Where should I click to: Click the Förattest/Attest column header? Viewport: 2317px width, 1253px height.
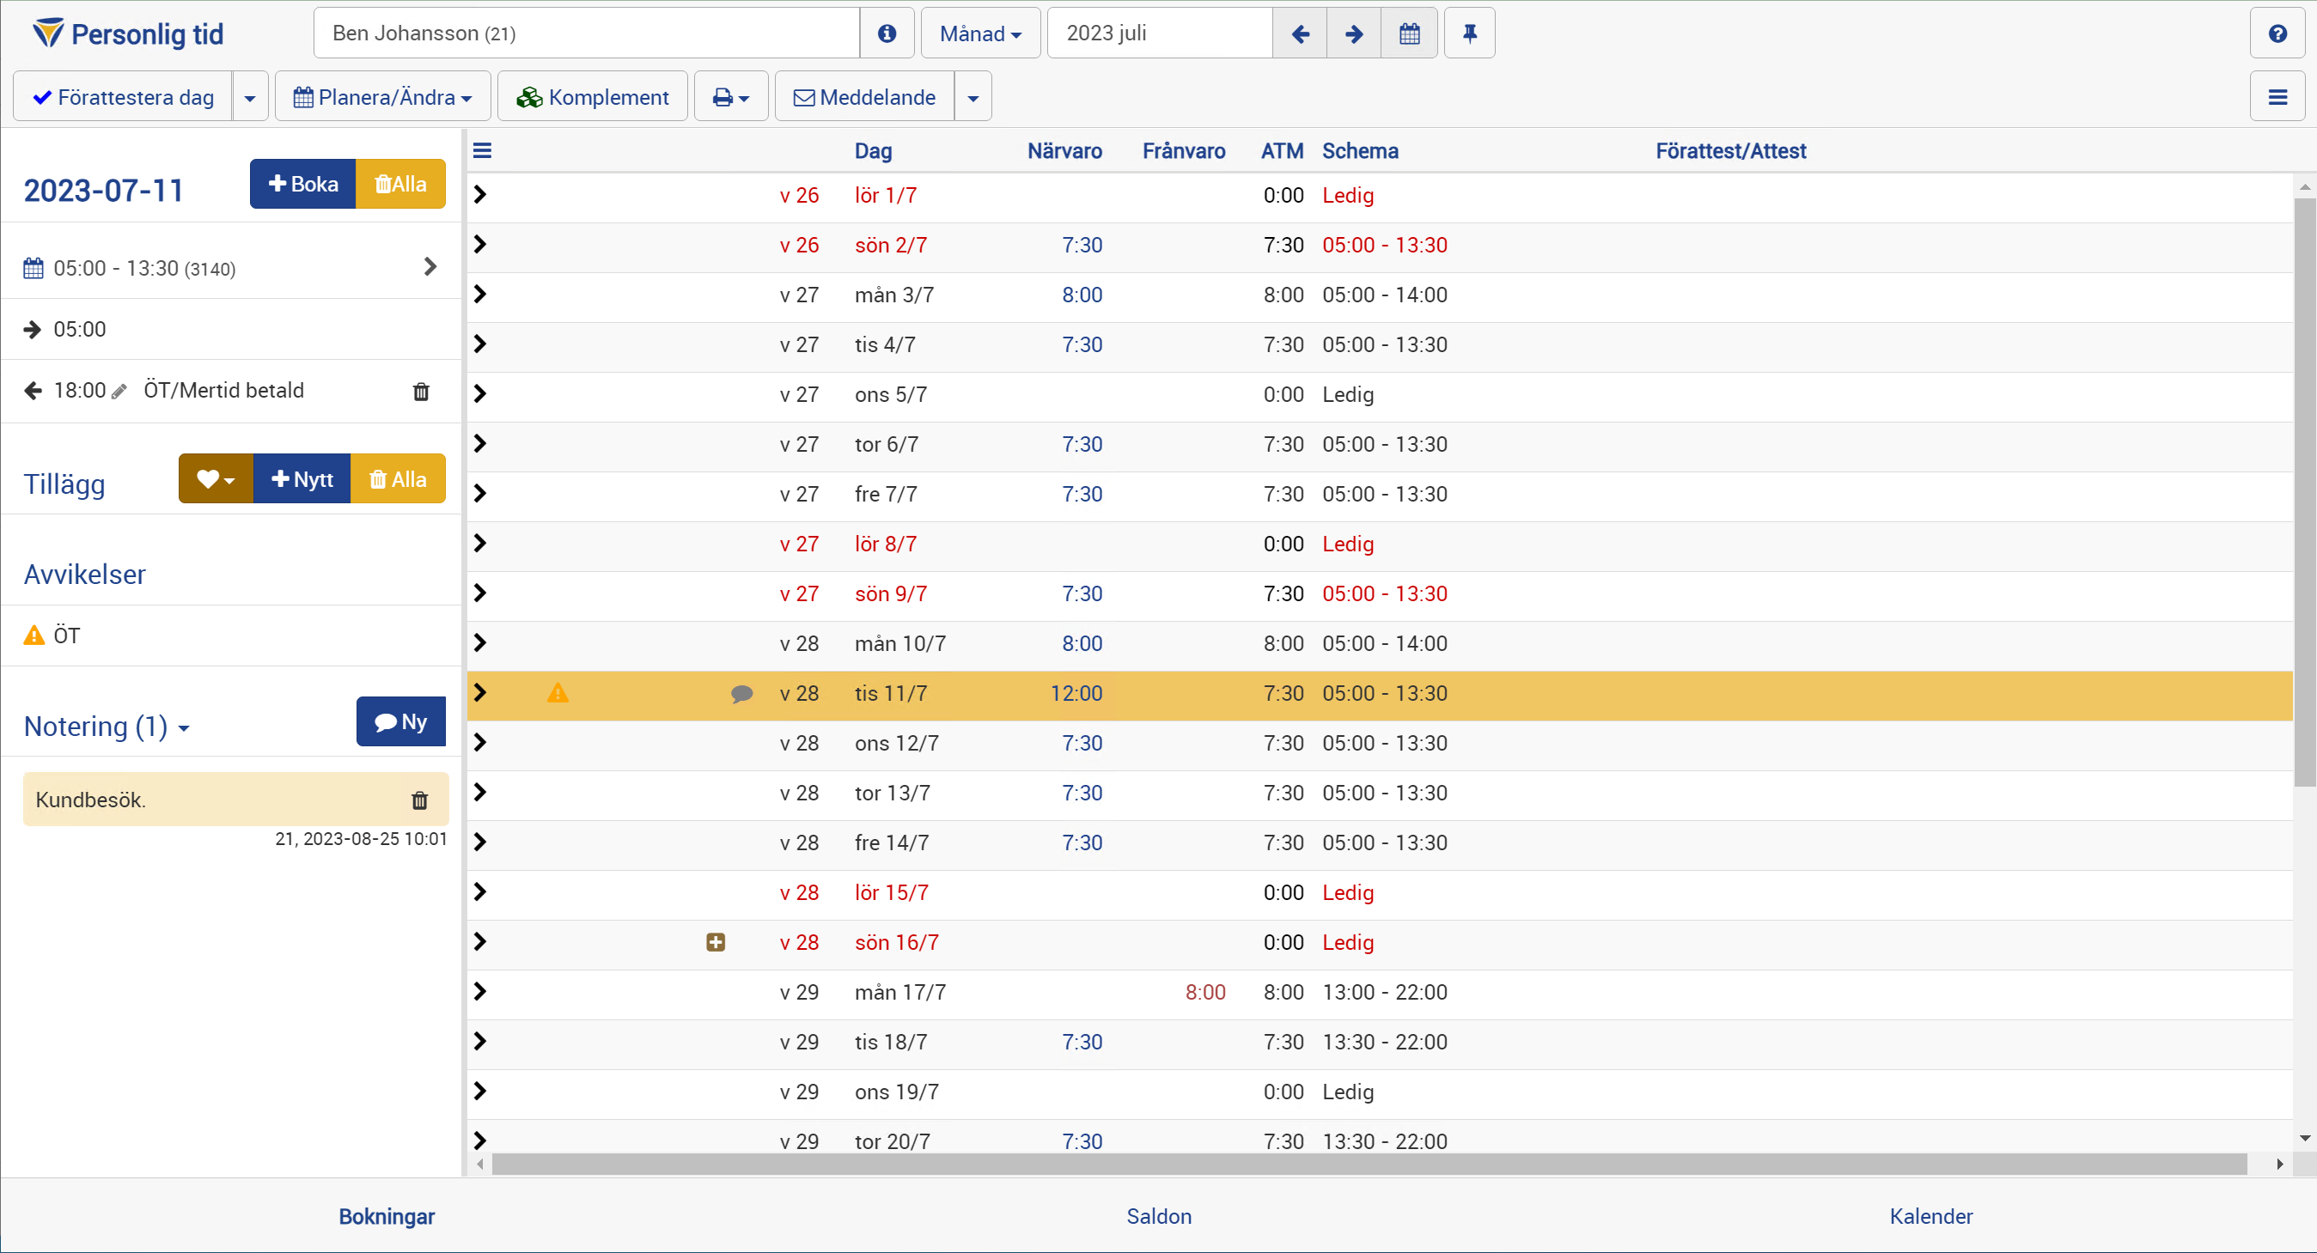click(x=1730, y=151)
